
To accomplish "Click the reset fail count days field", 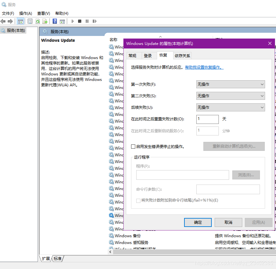I will click(x=208, y=119).
